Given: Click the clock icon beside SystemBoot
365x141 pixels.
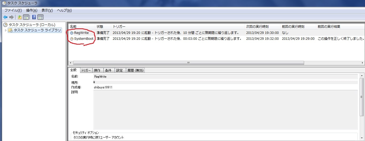Looking at the screenshot, I should [x=72, y=39].
